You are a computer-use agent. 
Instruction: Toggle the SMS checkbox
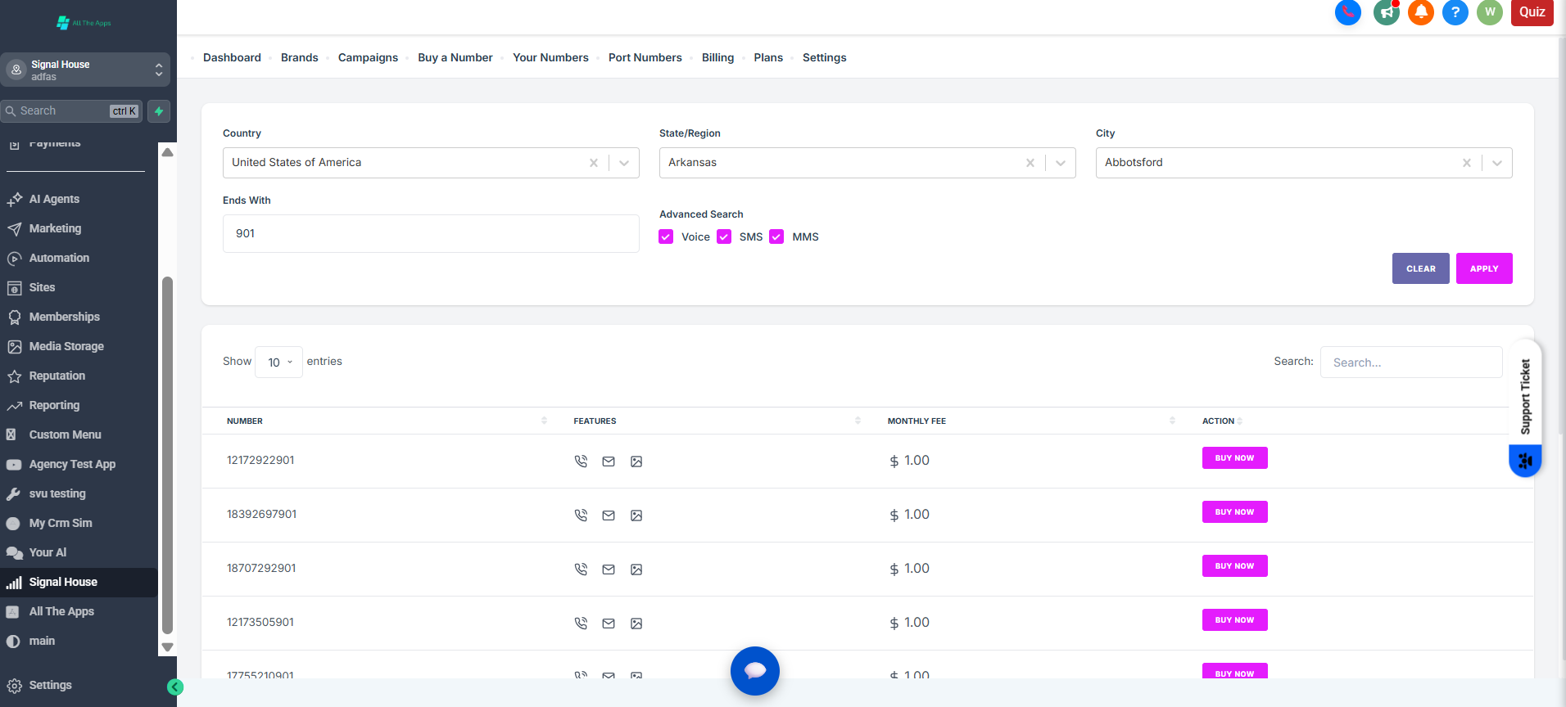724,237
